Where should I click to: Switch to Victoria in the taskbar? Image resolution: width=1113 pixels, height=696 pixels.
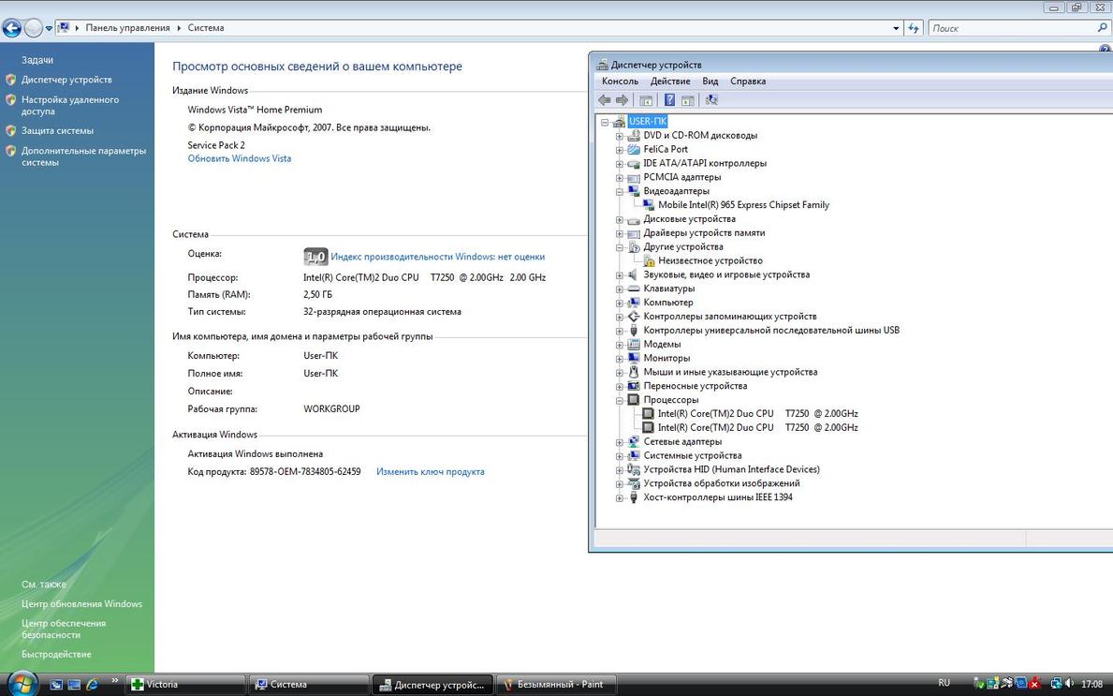tap(185, 685)
